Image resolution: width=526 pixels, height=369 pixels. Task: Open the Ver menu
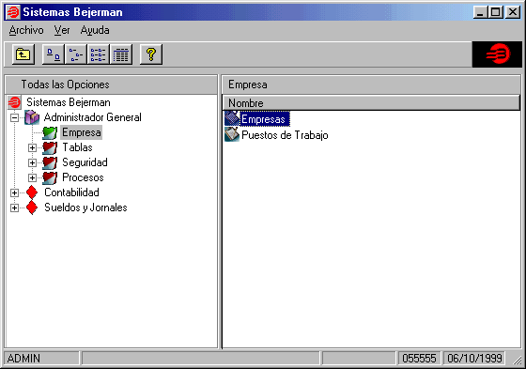[x=62, y=30]
